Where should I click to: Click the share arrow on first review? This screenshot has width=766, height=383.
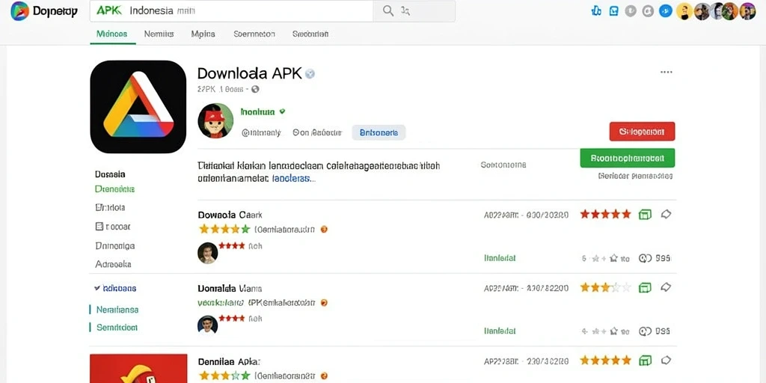(666, 214)
